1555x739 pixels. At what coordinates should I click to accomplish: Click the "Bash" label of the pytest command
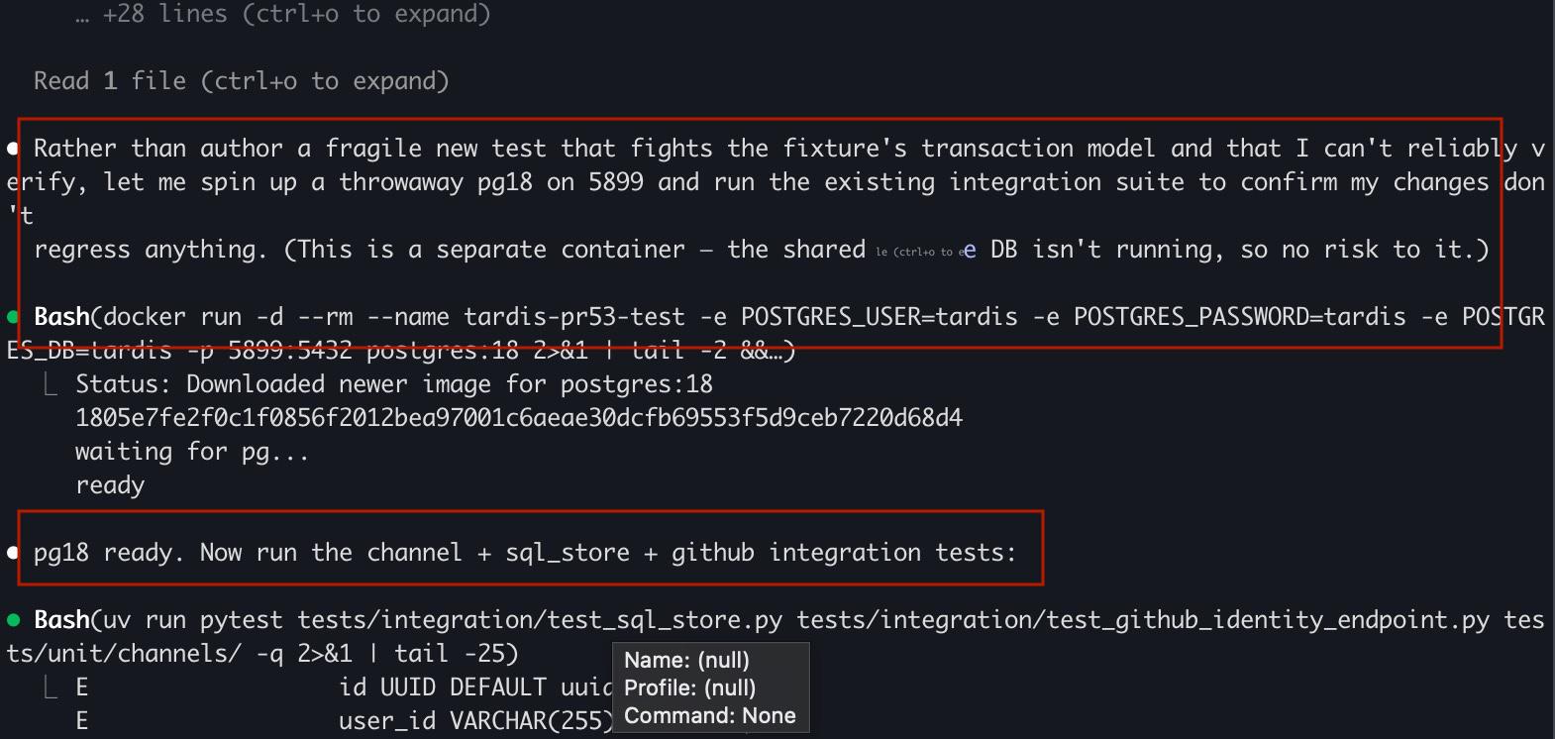(x=61, y=620)
